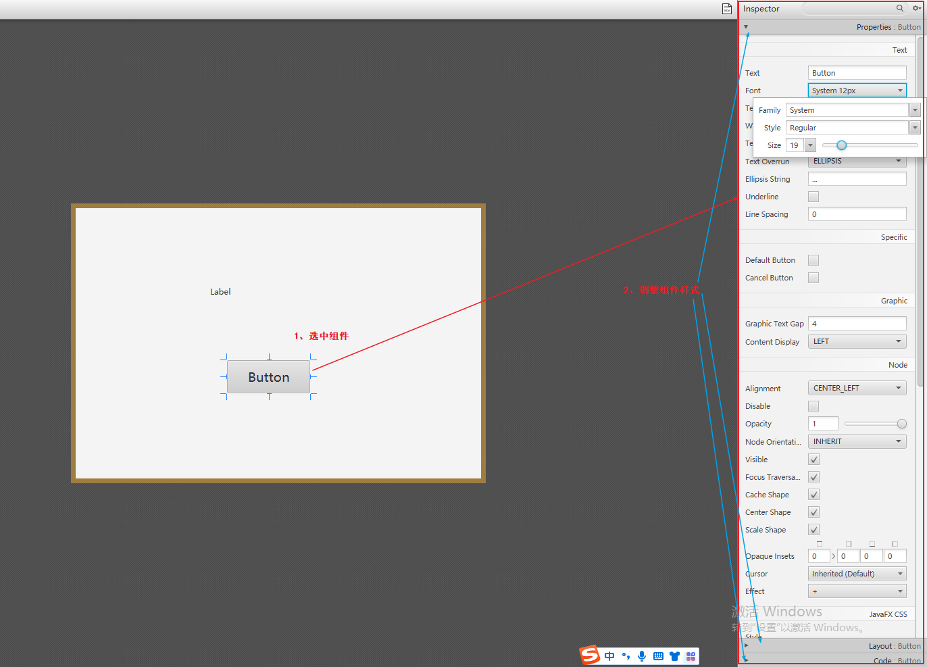Click the Sogou voice input microphone icon
927x667 pixels.
(x=642, y=656)
